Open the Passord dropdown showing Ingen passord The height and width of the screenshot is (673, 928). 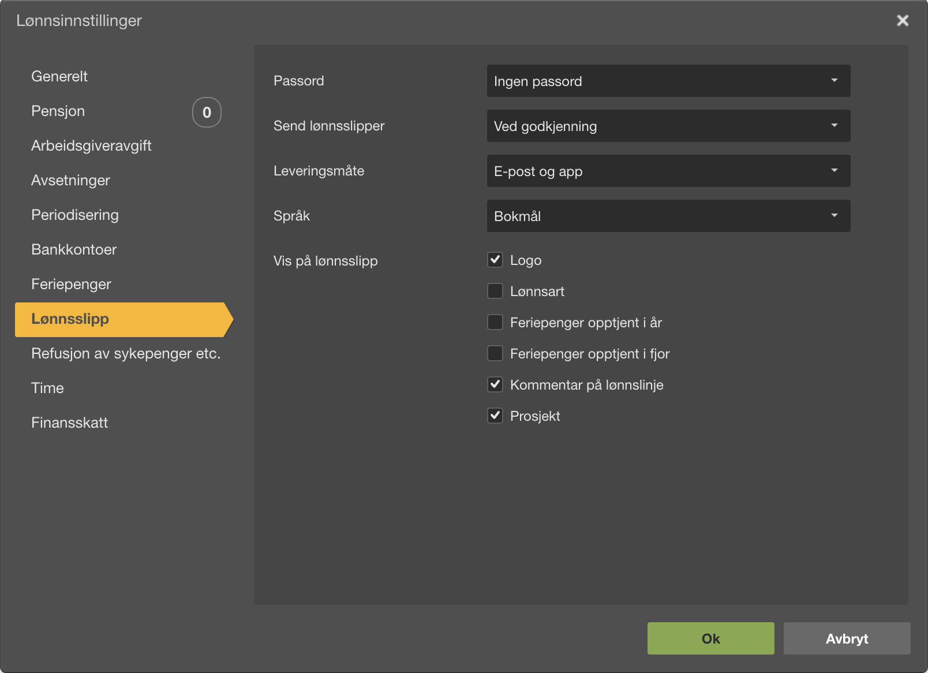[668, 81]
